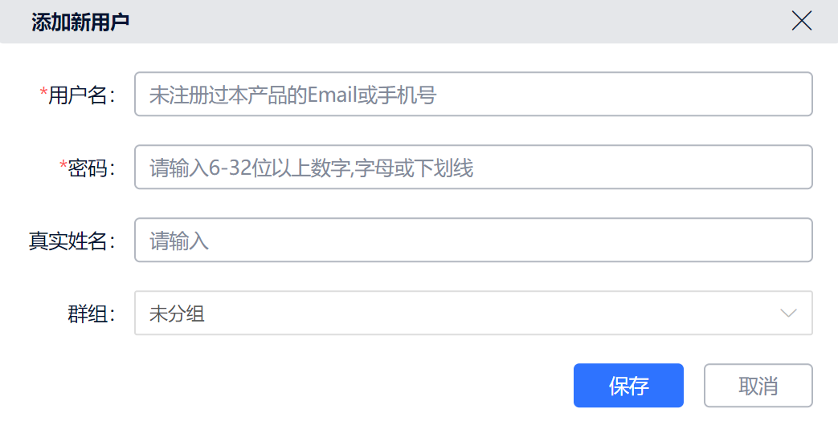This screenshot has height=433, width=838.
Task: Click the 群组 label
Action: pyautogui.click(x=91, y=313)
